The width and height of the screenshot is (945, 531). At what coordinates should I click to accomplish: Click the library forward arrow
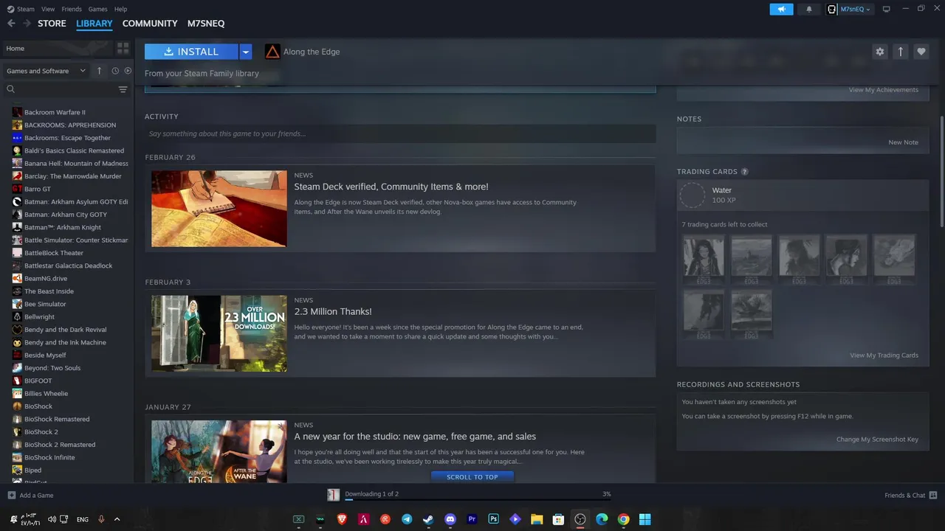coord(27,24)
